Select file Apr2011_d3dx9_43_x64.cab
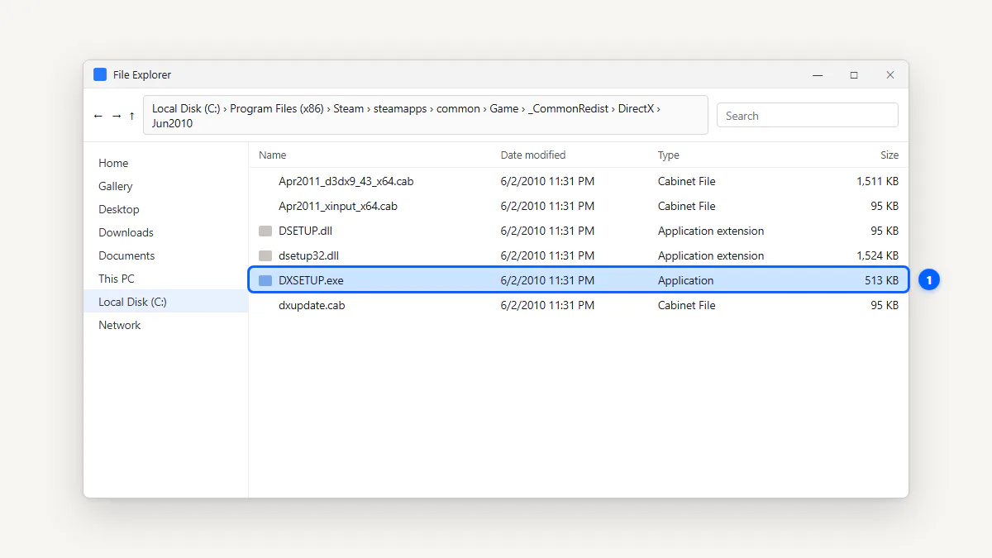 578,181
